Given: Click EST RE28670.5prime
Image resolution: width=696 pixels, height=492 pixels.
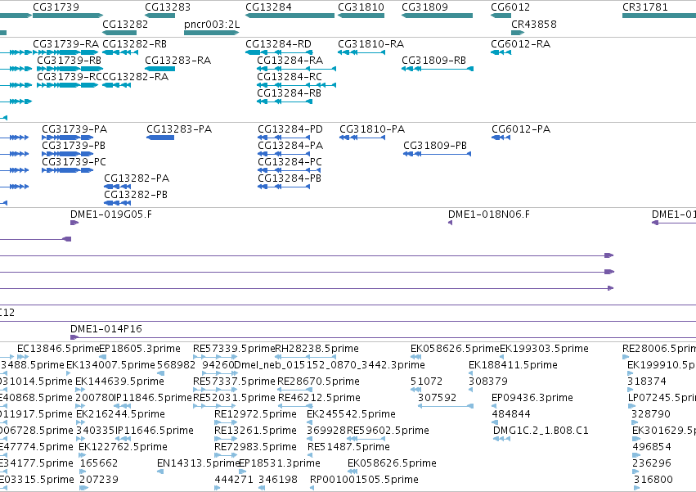Looking at the screenshot, I should pos(294,390).
